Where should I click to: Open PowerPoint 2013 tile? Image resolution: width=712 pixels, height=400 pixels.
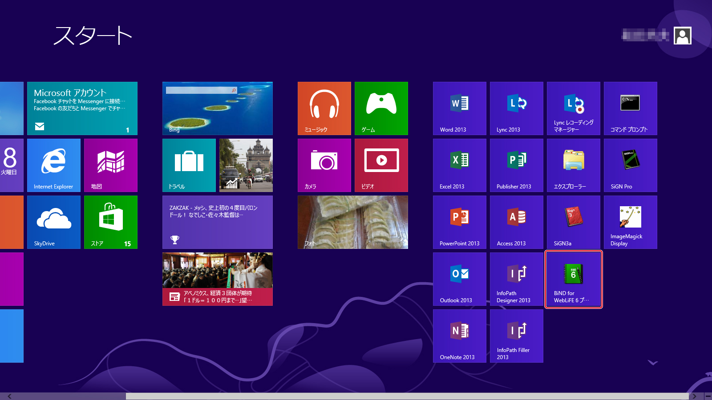click(x=460, y=222)
